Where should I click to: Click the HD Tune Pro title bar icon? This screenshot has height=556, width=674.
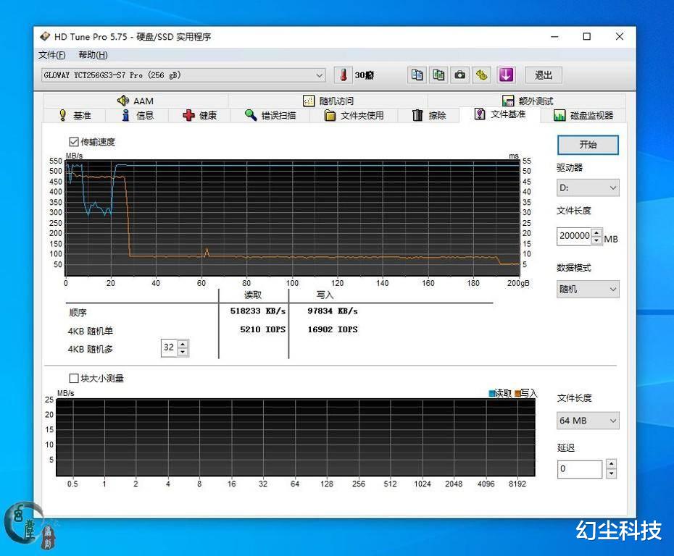(45, 36)
